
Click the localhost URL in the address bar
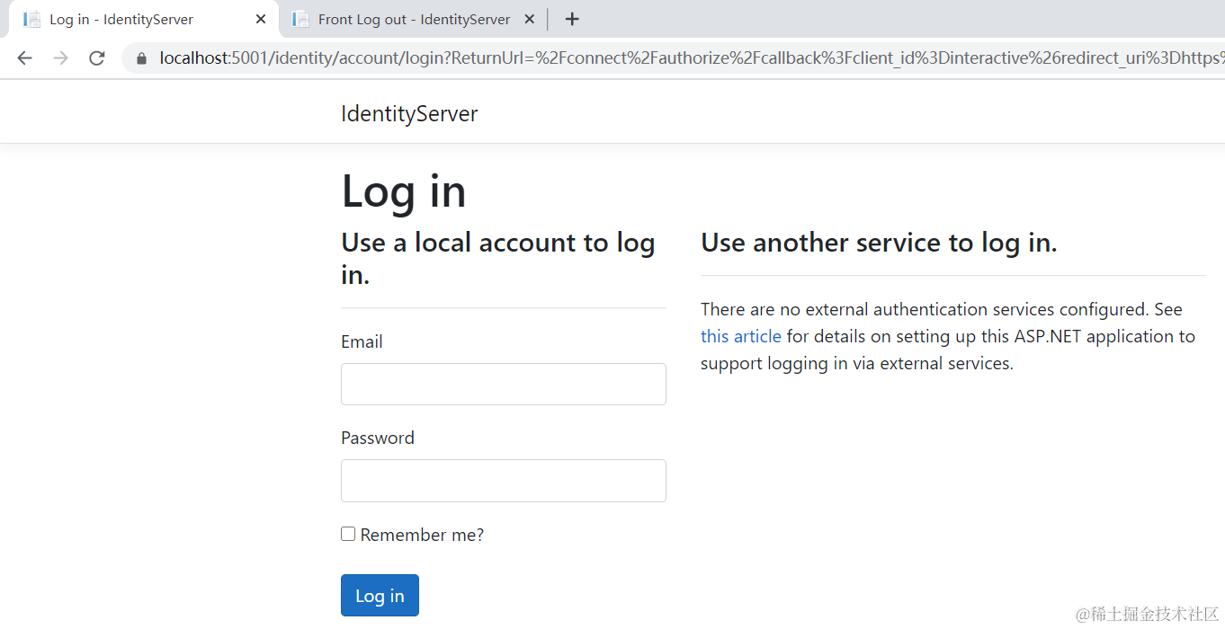click(x=692, y=58)
